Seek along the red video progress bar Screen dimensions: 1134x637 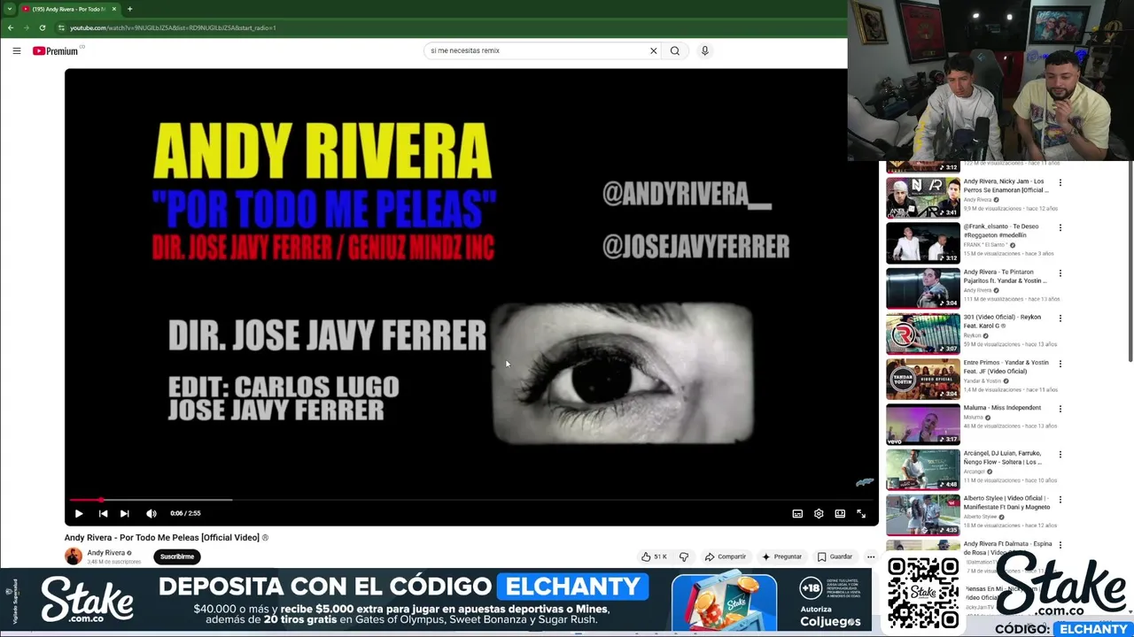pos(470,500)
